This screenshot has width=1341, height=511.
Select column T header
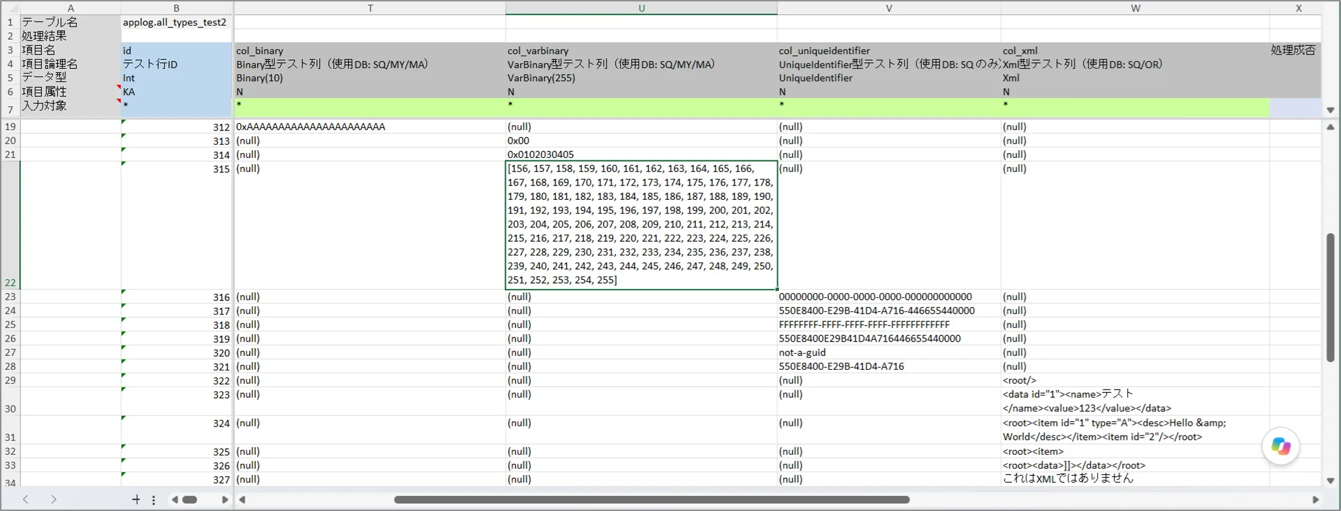[370, 8]
